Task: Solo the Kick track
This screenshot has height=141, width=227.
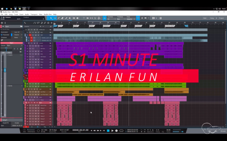Action: (x=33, y=46)
